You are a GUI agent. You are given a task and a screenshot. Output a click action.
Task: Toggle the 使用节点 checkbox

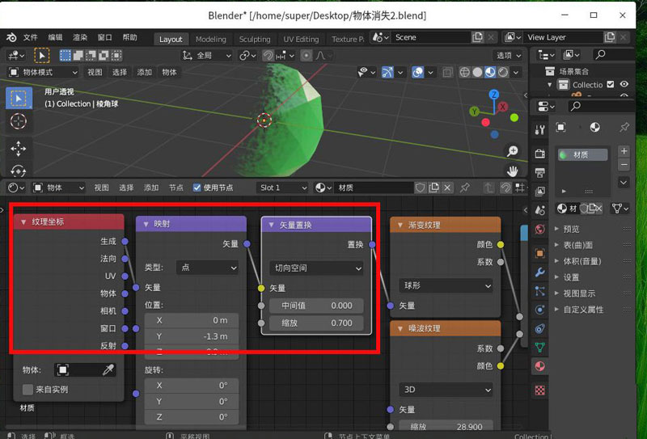click(x=197, y=188)
